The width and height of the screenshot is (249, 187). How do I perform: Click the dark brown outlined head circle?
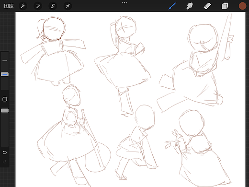54,29
